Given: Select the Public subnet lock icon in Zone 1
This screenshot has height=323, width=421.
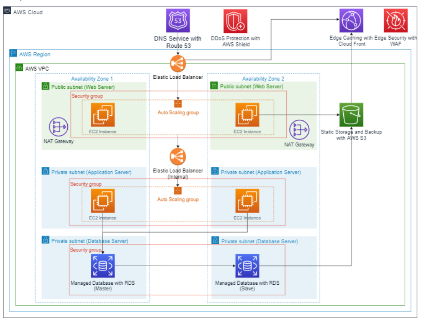Looking at the screenshot, I should pyautogui.click(x=45, y=86).
